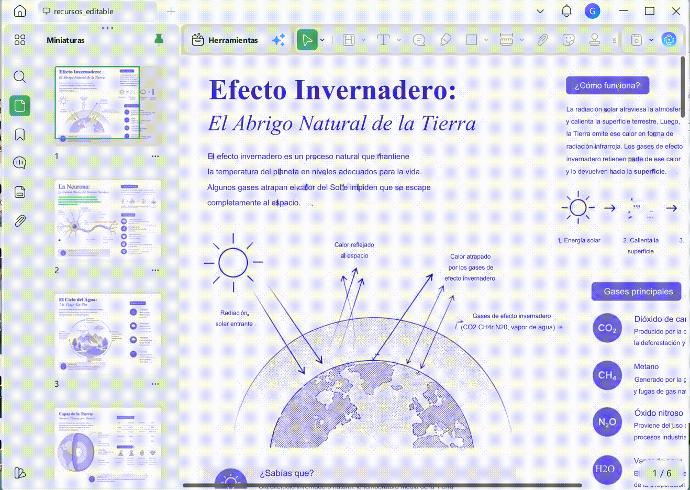Viewport: 690px width, 490px height.
Task: Select the attach file paperclip tool
Action: click(542, 40)
